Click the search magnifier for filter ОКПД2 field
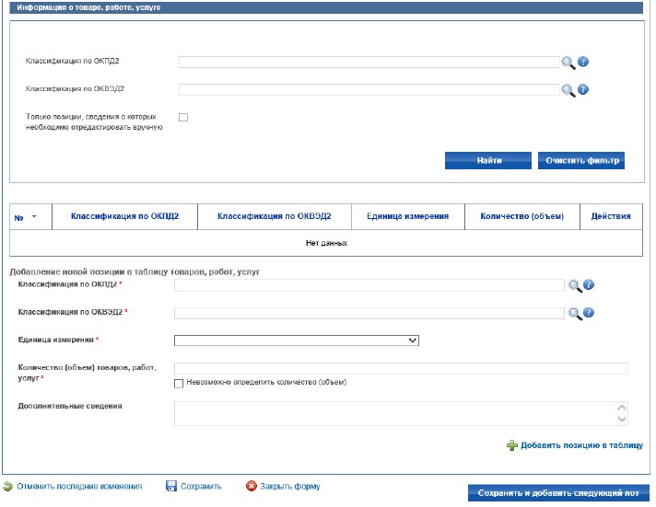 click(x=568, y=63)
